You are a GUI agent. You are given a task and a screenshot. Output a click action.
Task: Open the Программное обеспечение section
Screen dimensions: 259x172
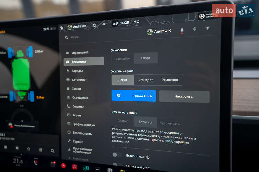point(80,151)
